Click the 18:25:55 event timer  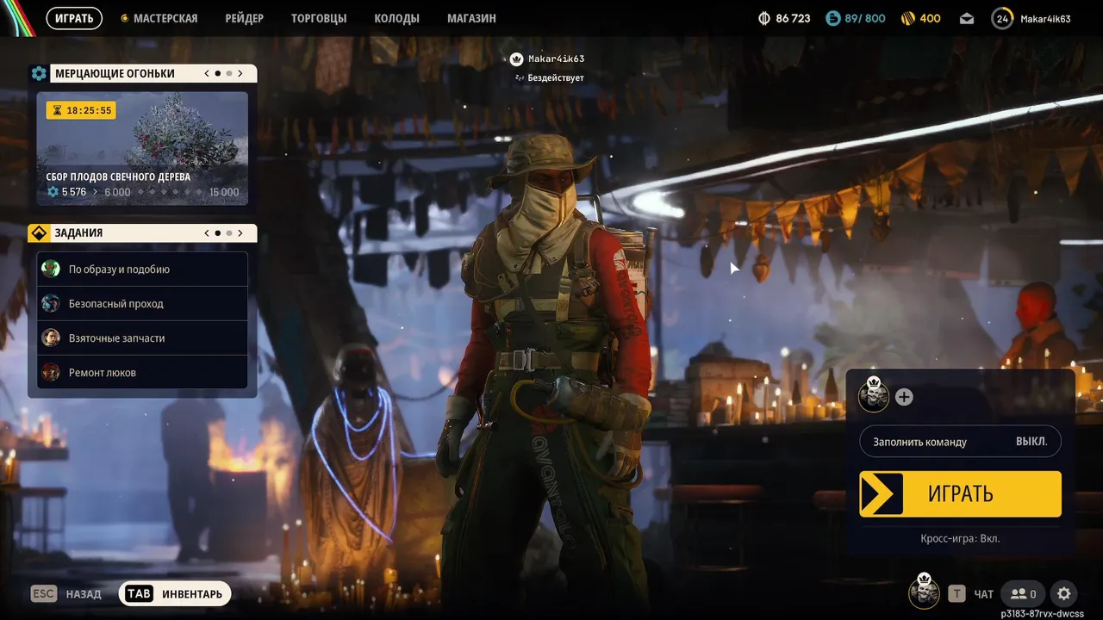coord(81,110)
